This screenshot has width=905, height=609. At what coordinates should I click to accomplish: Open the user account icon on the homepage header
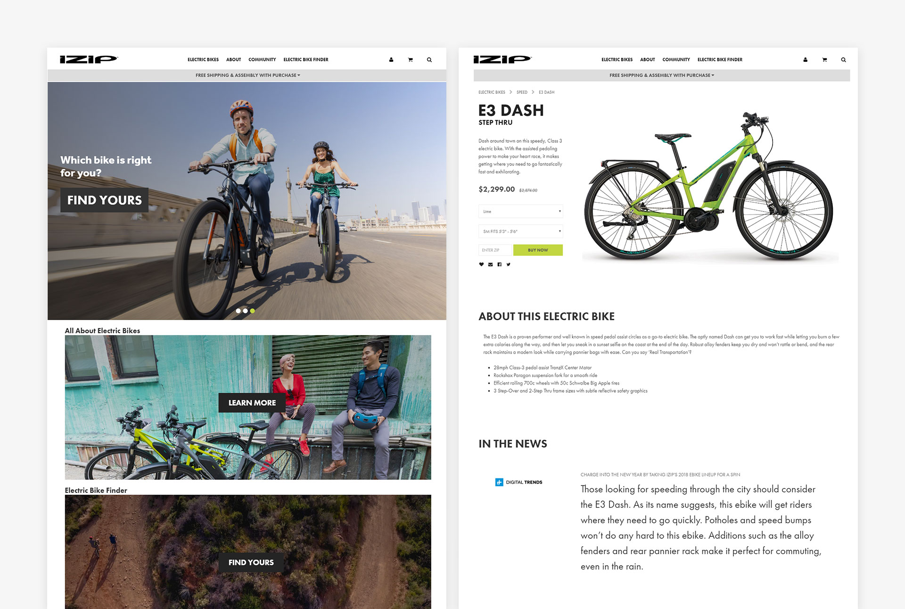click(391, 60)
